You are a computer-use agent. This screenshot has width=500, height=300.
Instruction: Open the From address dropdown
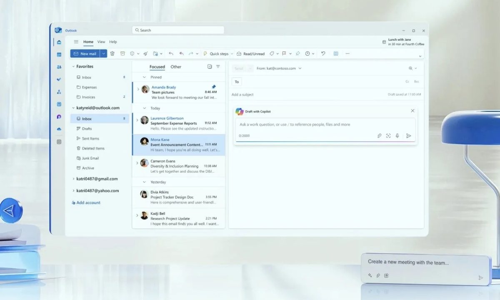[x=300, y=68]
